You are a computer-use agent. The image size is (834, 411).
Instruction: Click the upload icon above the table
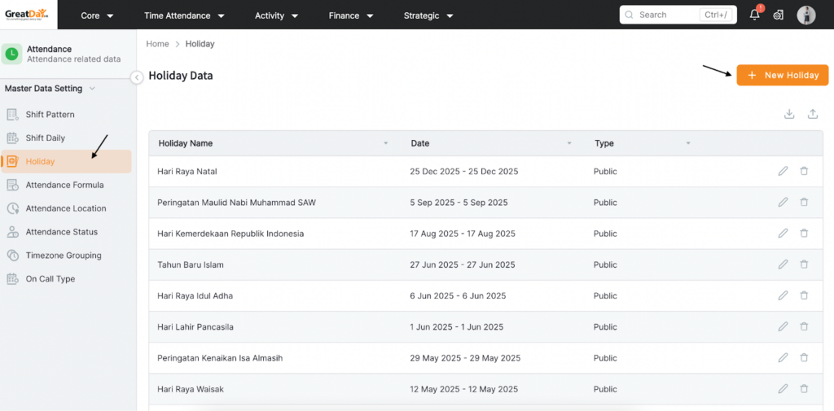(x=812, y=115)
